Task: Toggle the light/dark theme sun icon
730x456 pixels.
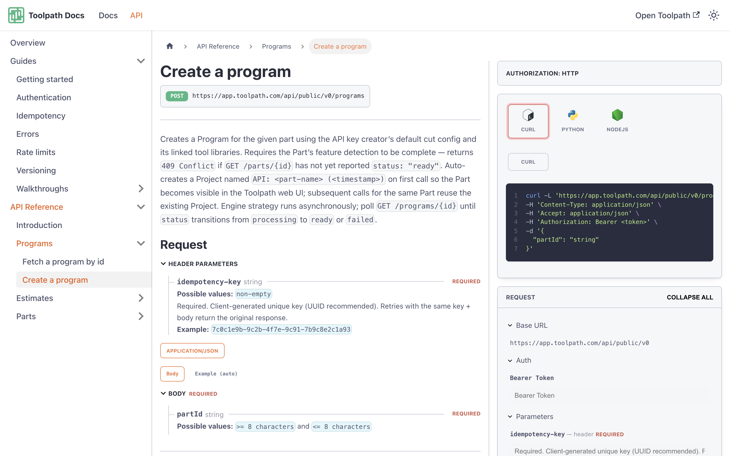Action: [x=714, y=15]
